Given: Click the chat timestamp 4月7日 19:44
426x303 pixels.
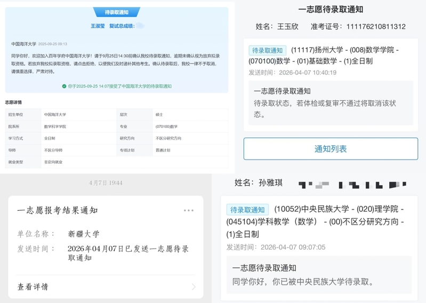Looking at the screenshot, I should (x=106, y=183).
